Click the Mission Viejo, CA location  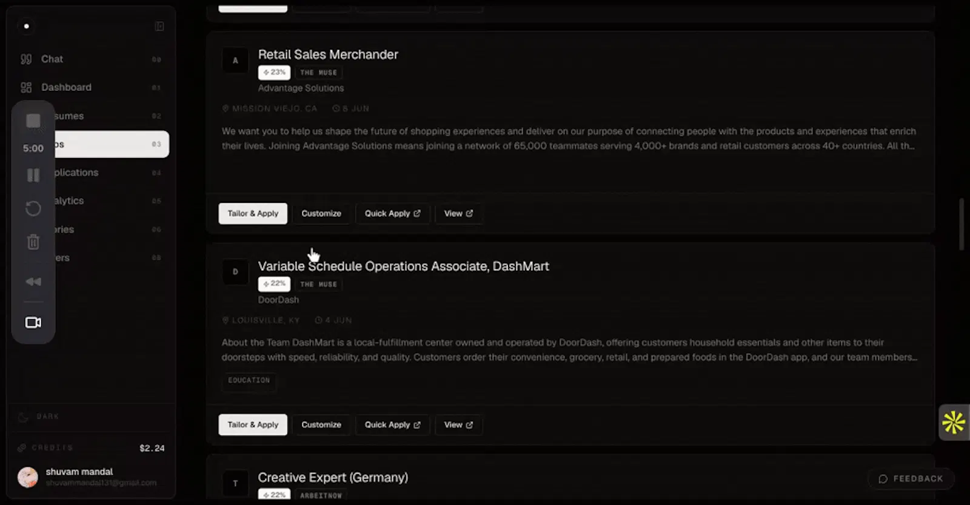coord(270,108)
